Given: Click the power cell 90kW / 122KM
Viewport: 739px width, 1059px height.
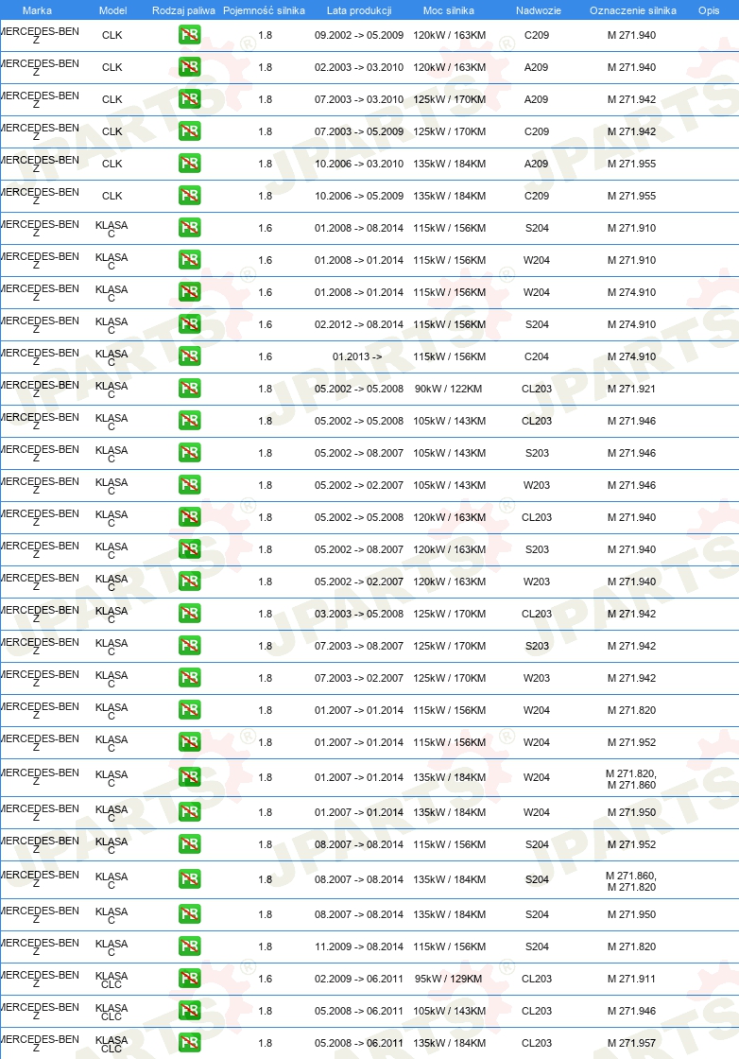Looking at the screenshot, I should tap(449, 389).
